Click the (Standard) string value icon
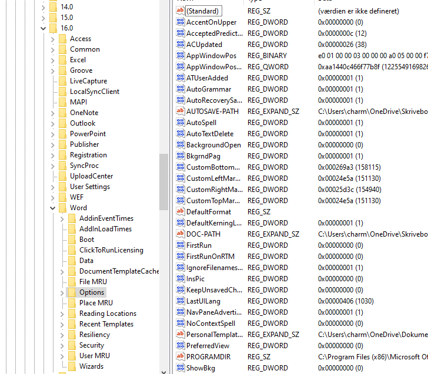The width and height of the screenshot is (428, 374). point(180,11)
